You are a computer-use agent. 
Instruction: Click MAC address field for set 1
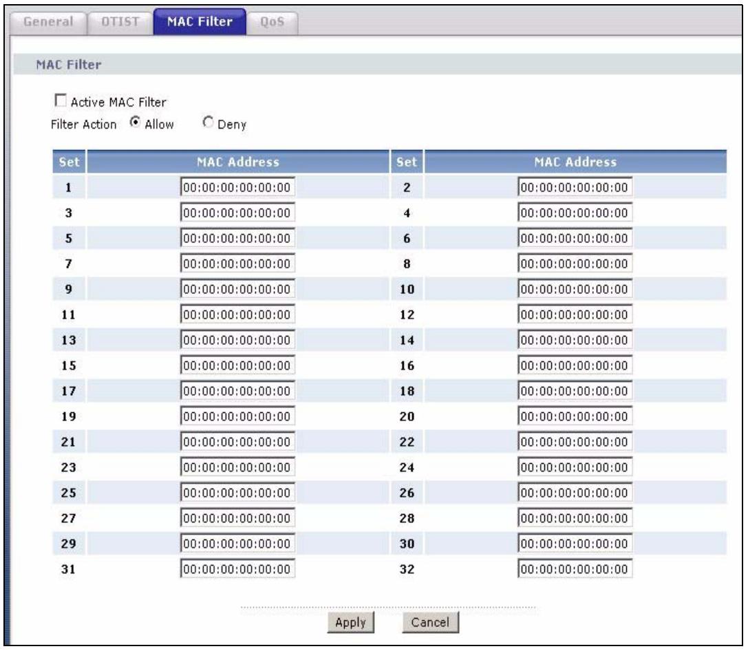pos(237,187)
